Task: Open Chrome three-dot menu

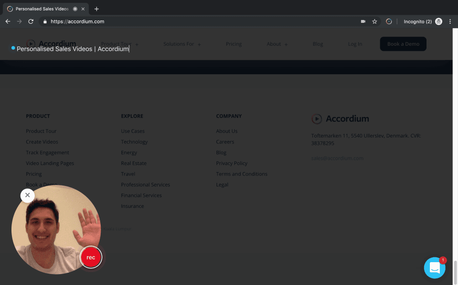Action: (450, 21)
